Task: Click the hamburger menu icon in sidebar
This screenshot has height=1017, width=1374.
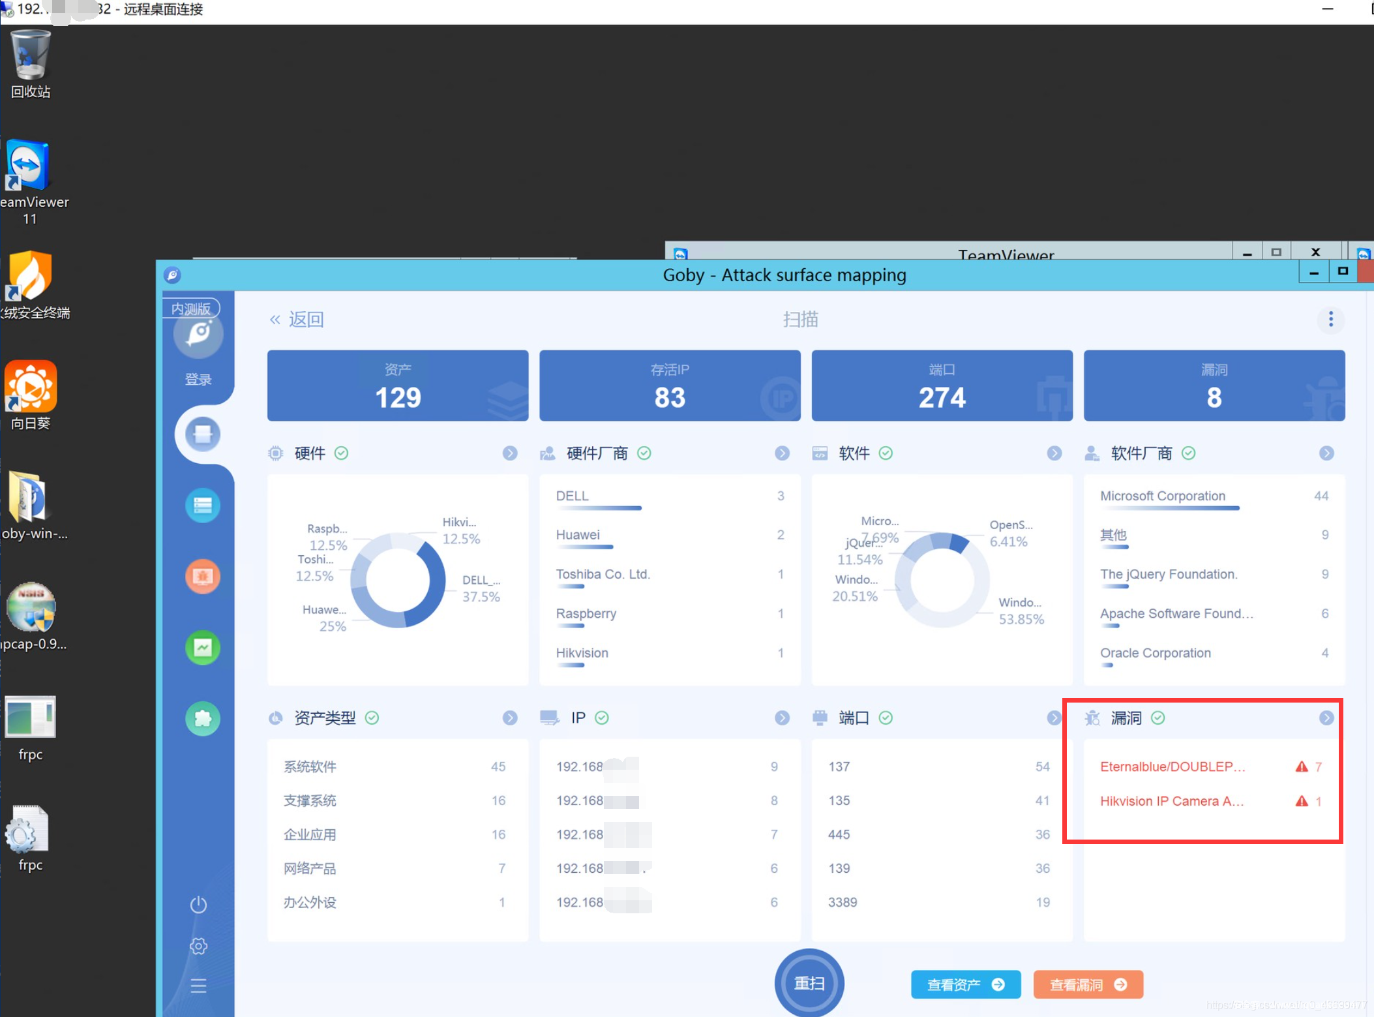Action: (x=198, y=986)
